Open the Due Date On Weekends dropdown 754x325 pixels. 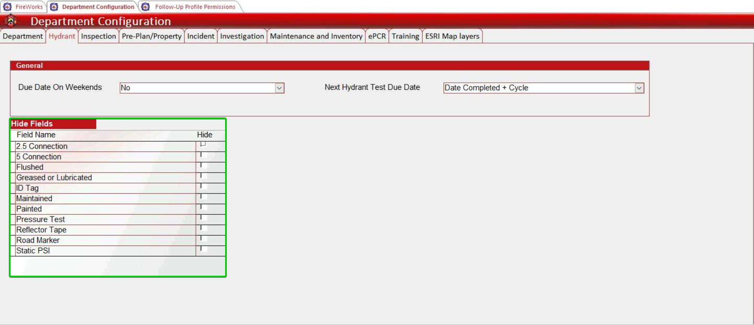(x=279, y=88)
